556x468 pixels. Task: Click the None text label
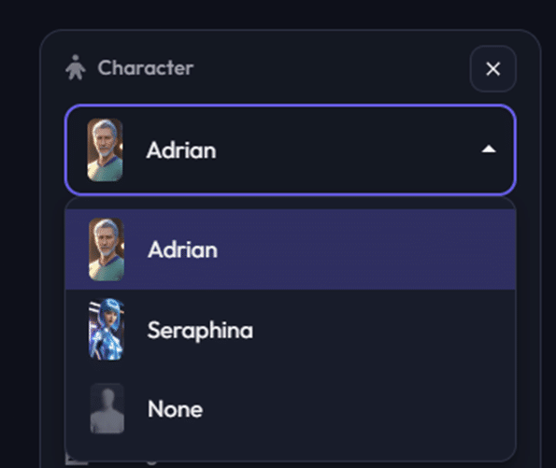[x=175, y=409]
